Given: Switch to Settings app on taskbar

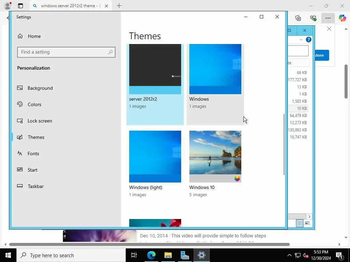Looking at the screenshot, I should [202, 255].
